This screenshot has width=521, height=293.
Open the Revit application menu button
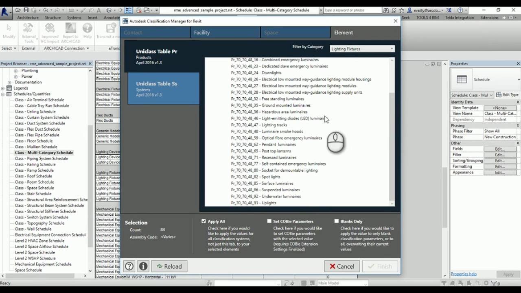point(5,12)
